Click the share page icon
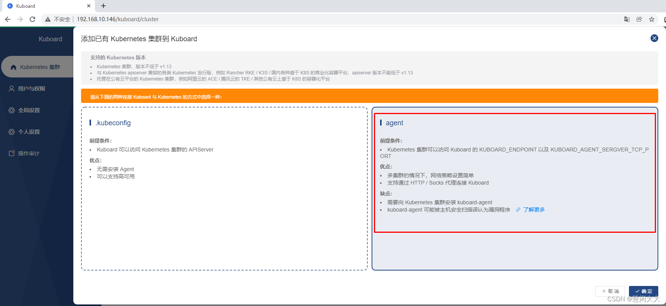Viewport: 666px width, 306px height. coord(639,19)
